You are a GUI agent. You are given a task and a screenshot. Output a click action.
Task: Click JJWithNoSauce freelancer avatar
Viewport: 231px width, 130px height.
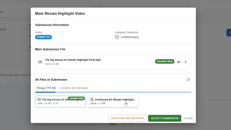tap(117, 37)
